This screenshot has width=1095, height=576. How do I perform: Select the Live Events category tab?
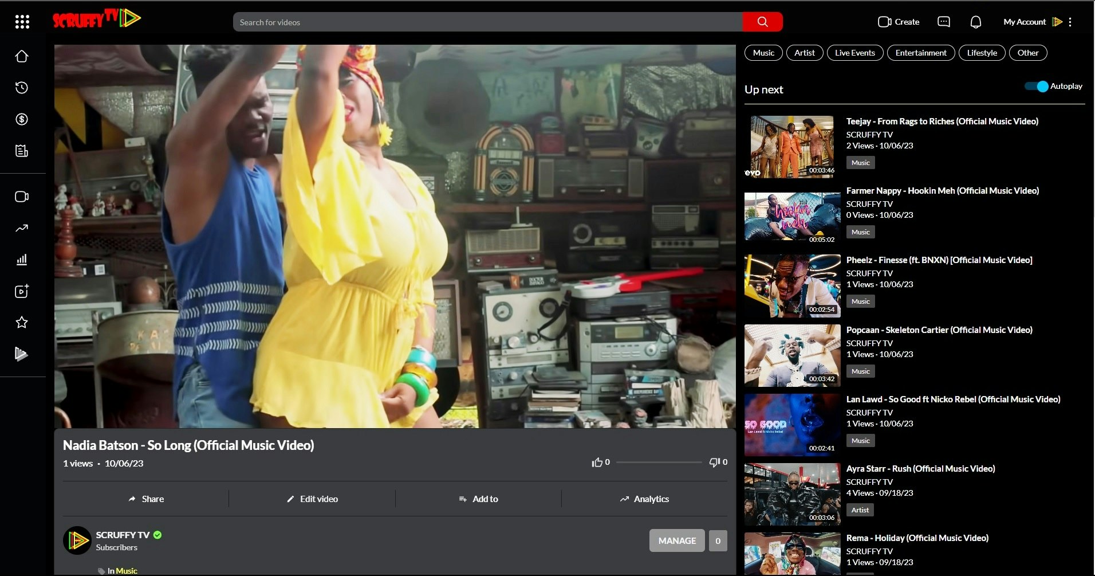855,53
